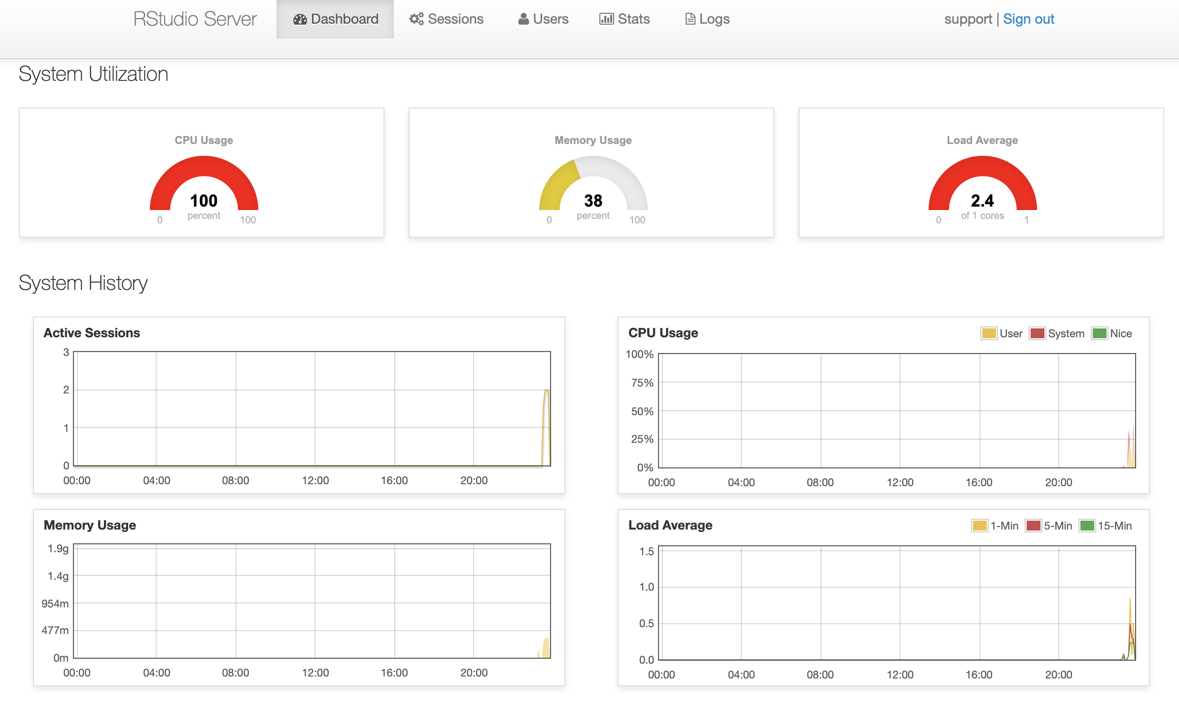Viewport: 1179px width, 710px height.
Task: Click the session spike in Active Sessions chart
Action: click(546, 428)
